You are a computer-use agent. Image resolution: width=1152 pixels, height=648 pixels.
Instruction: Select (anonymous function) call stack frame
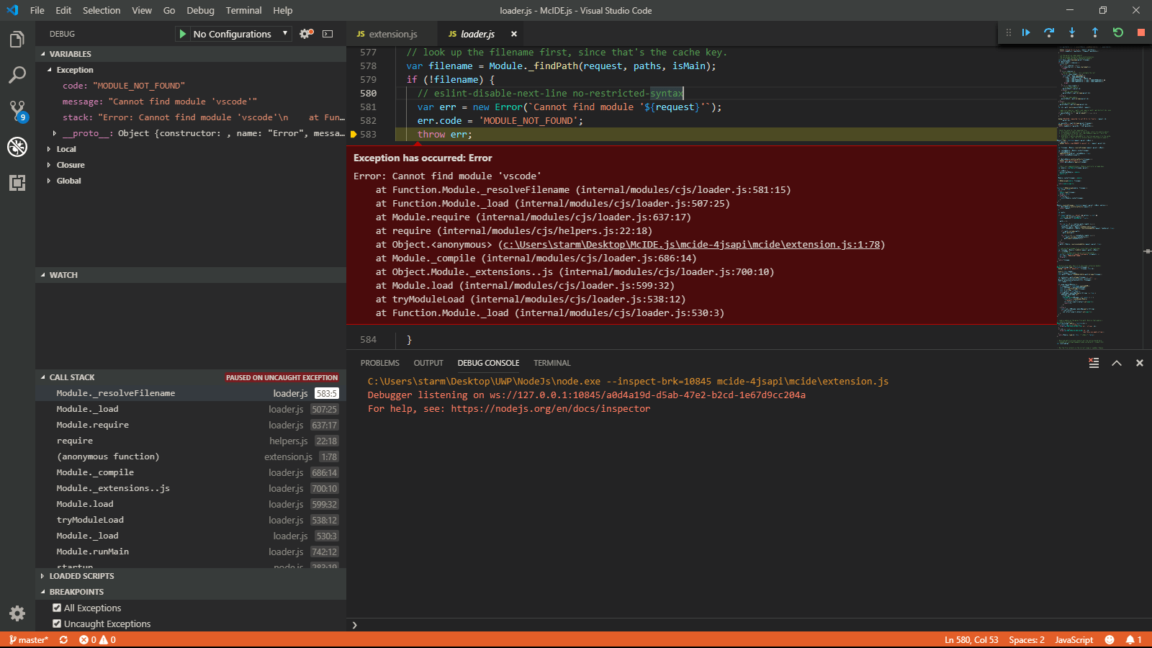(x=191, y=456)
